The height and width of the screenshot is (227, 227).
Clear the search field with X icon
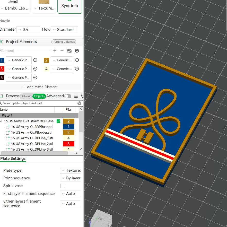pos(79,103)
